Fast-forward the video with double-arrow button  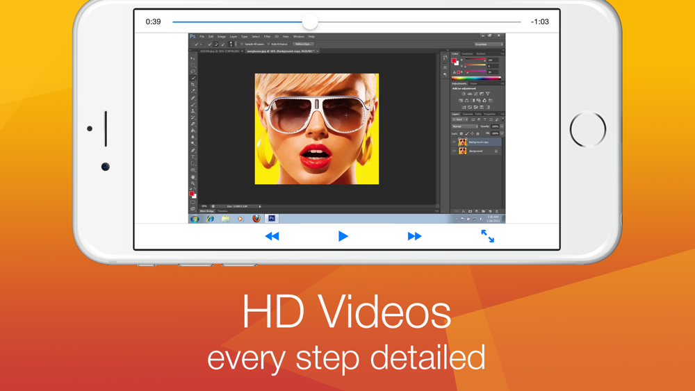(414, 236)
